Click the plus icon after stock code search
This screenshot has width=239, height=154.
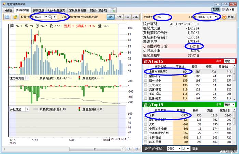coord(55,17)
